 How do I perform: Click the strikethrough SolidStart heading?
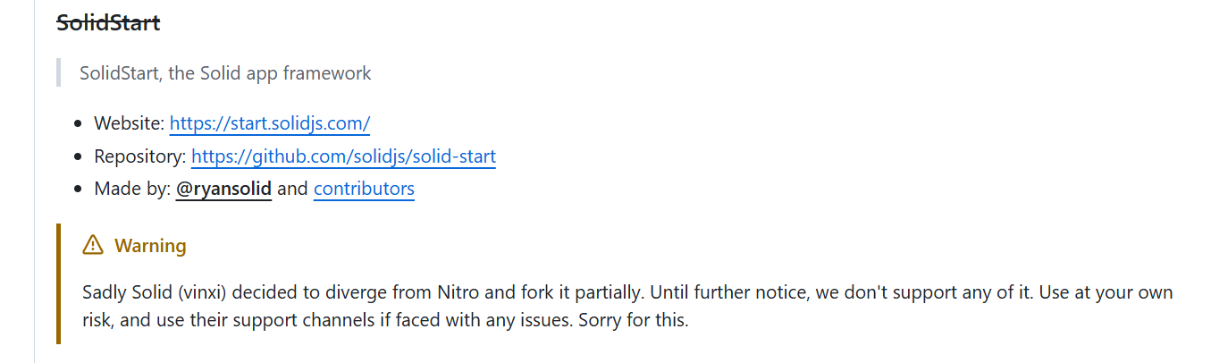coord(108,23)
